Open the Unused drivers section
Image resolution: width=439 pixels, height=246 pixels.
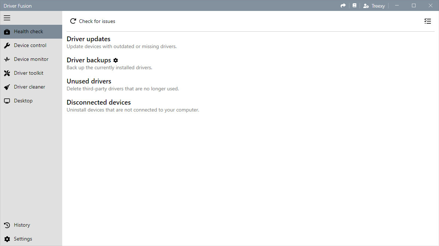[x=89, y=81]
